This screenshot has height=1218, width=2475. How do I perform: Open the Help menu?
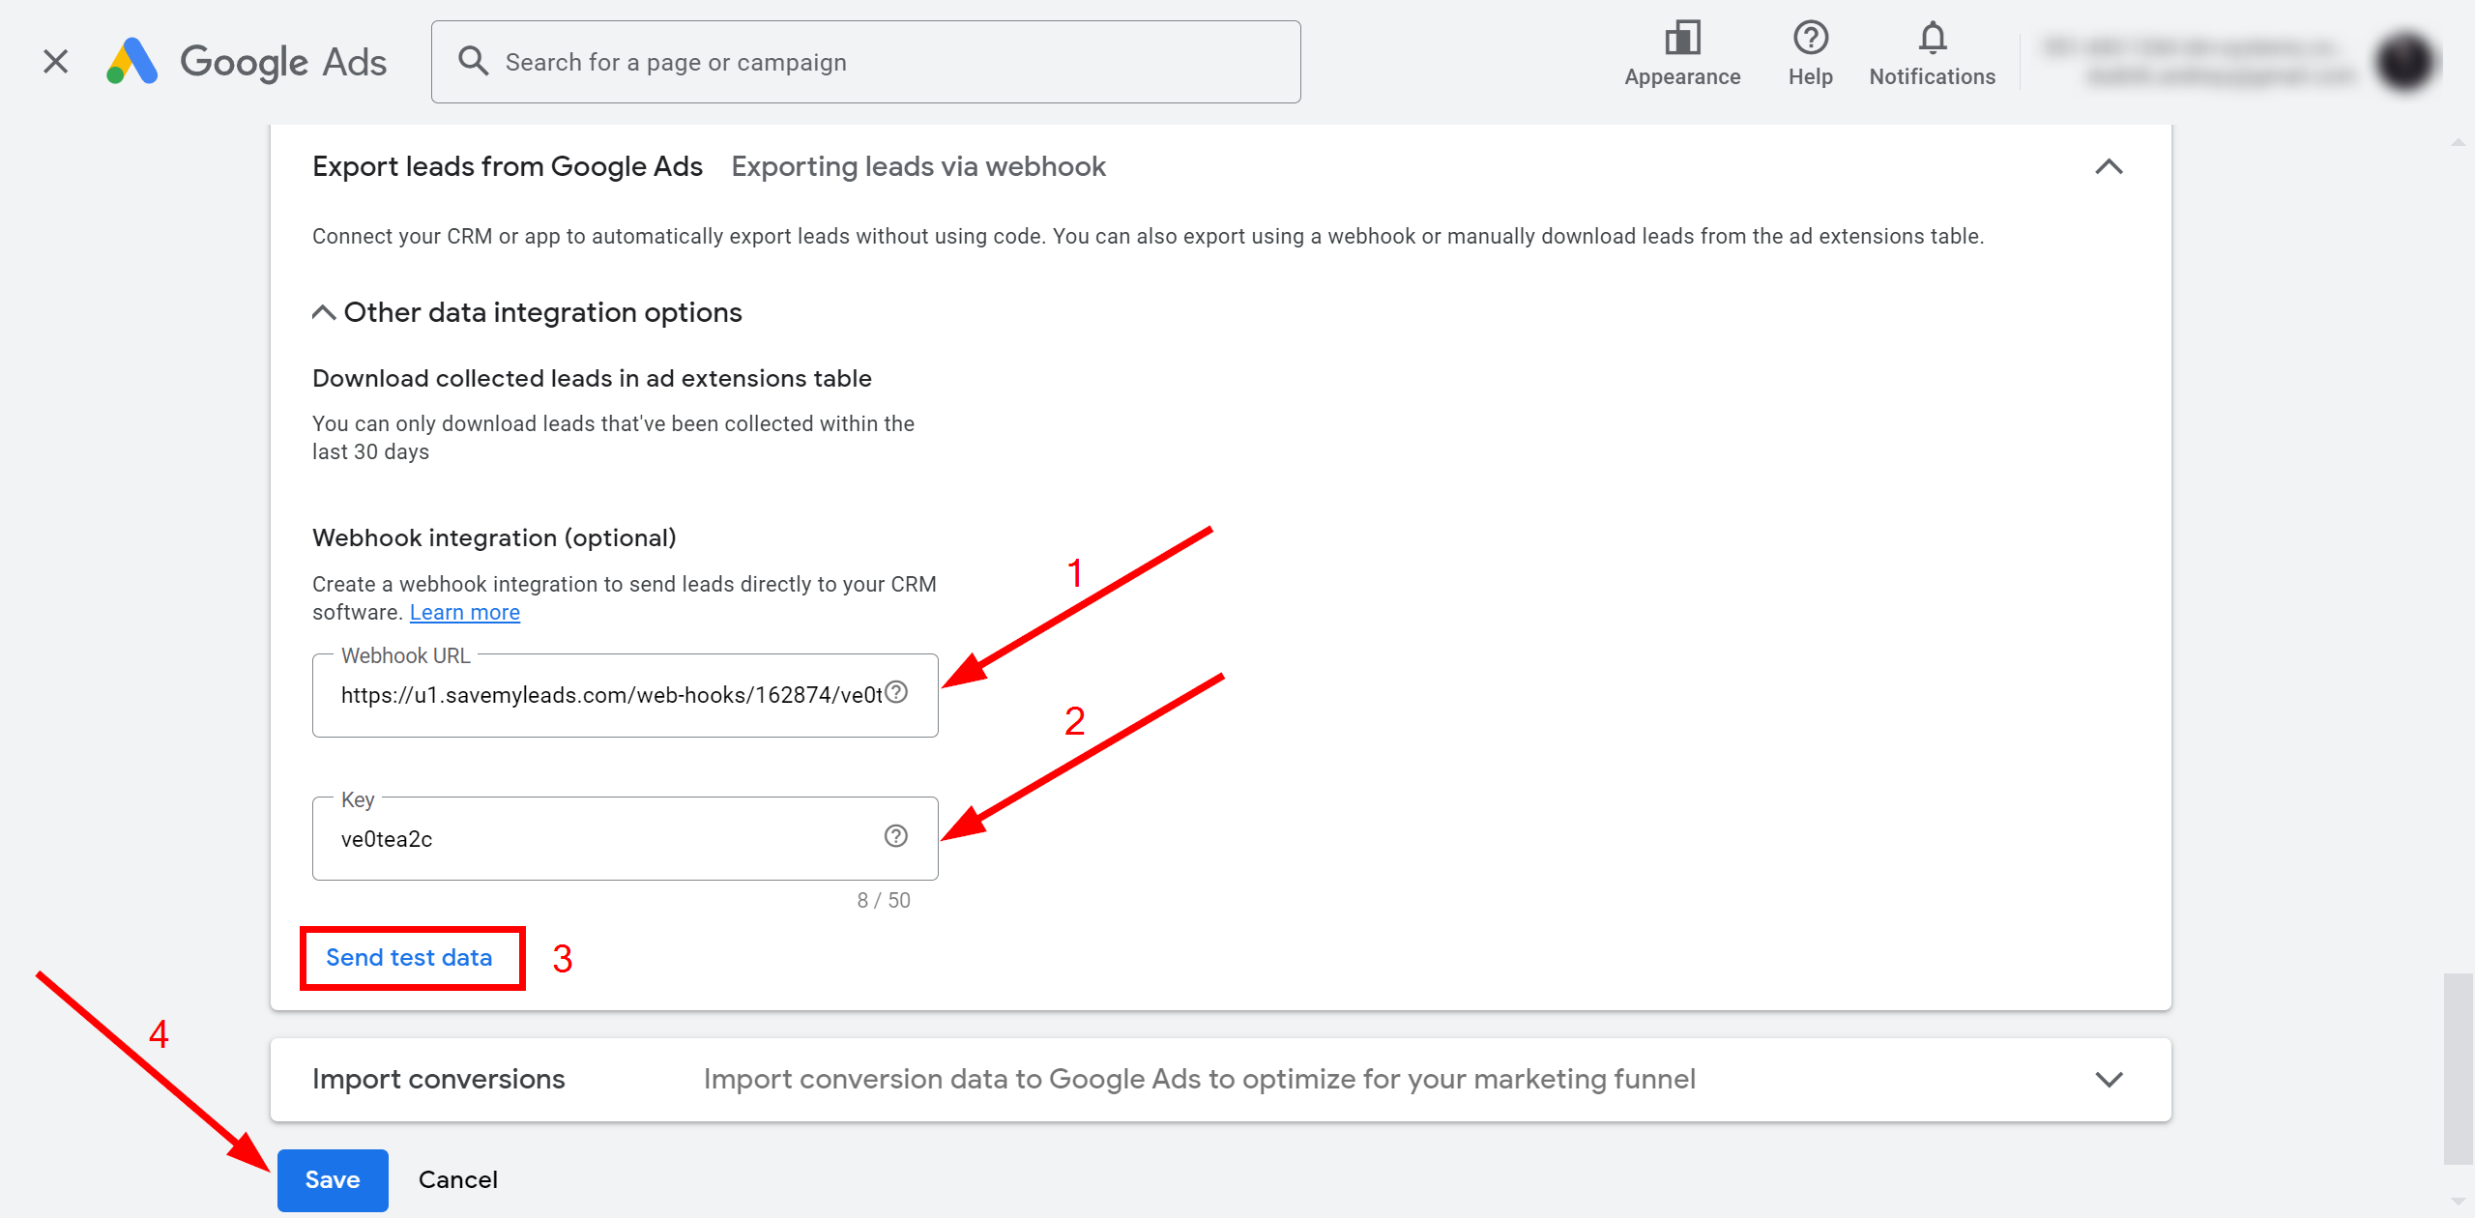pyautogui.click(x=1810, y=55)
